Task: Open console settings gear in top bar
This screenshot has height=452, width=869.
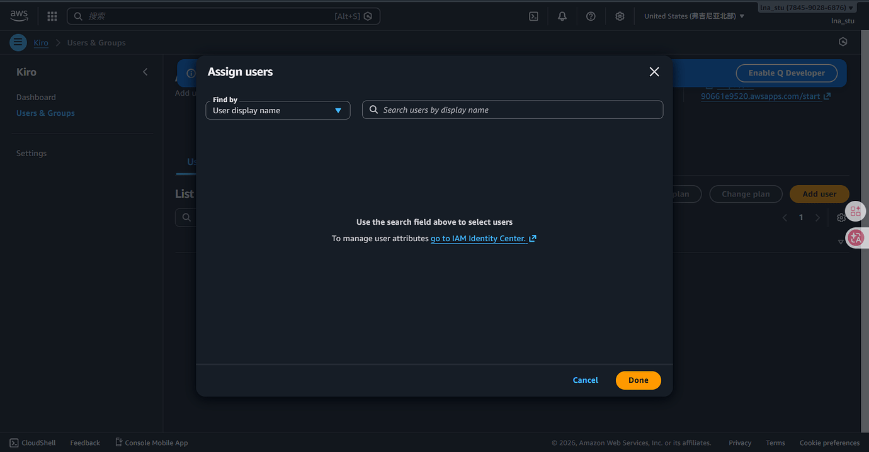Action: coord(620,16)
